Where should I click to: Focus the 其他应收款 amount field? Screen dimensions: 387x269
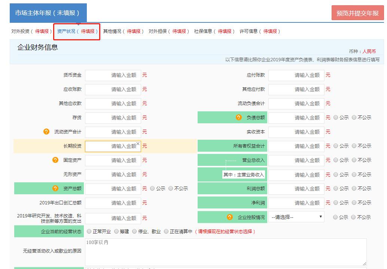coord(113,103)
